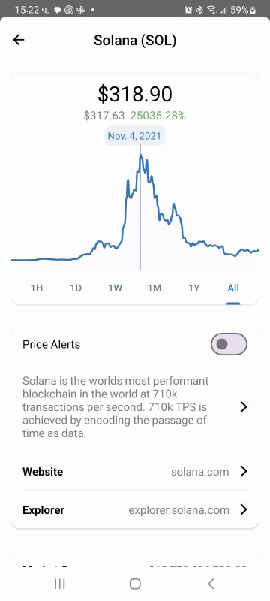
Task: Open the solana.com website link
Action: click(x=200, y=472)
